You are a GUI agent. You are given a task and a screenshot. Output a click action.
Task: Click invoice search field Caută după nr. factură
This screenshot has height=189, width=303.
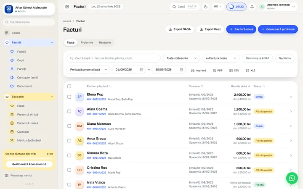114,58
